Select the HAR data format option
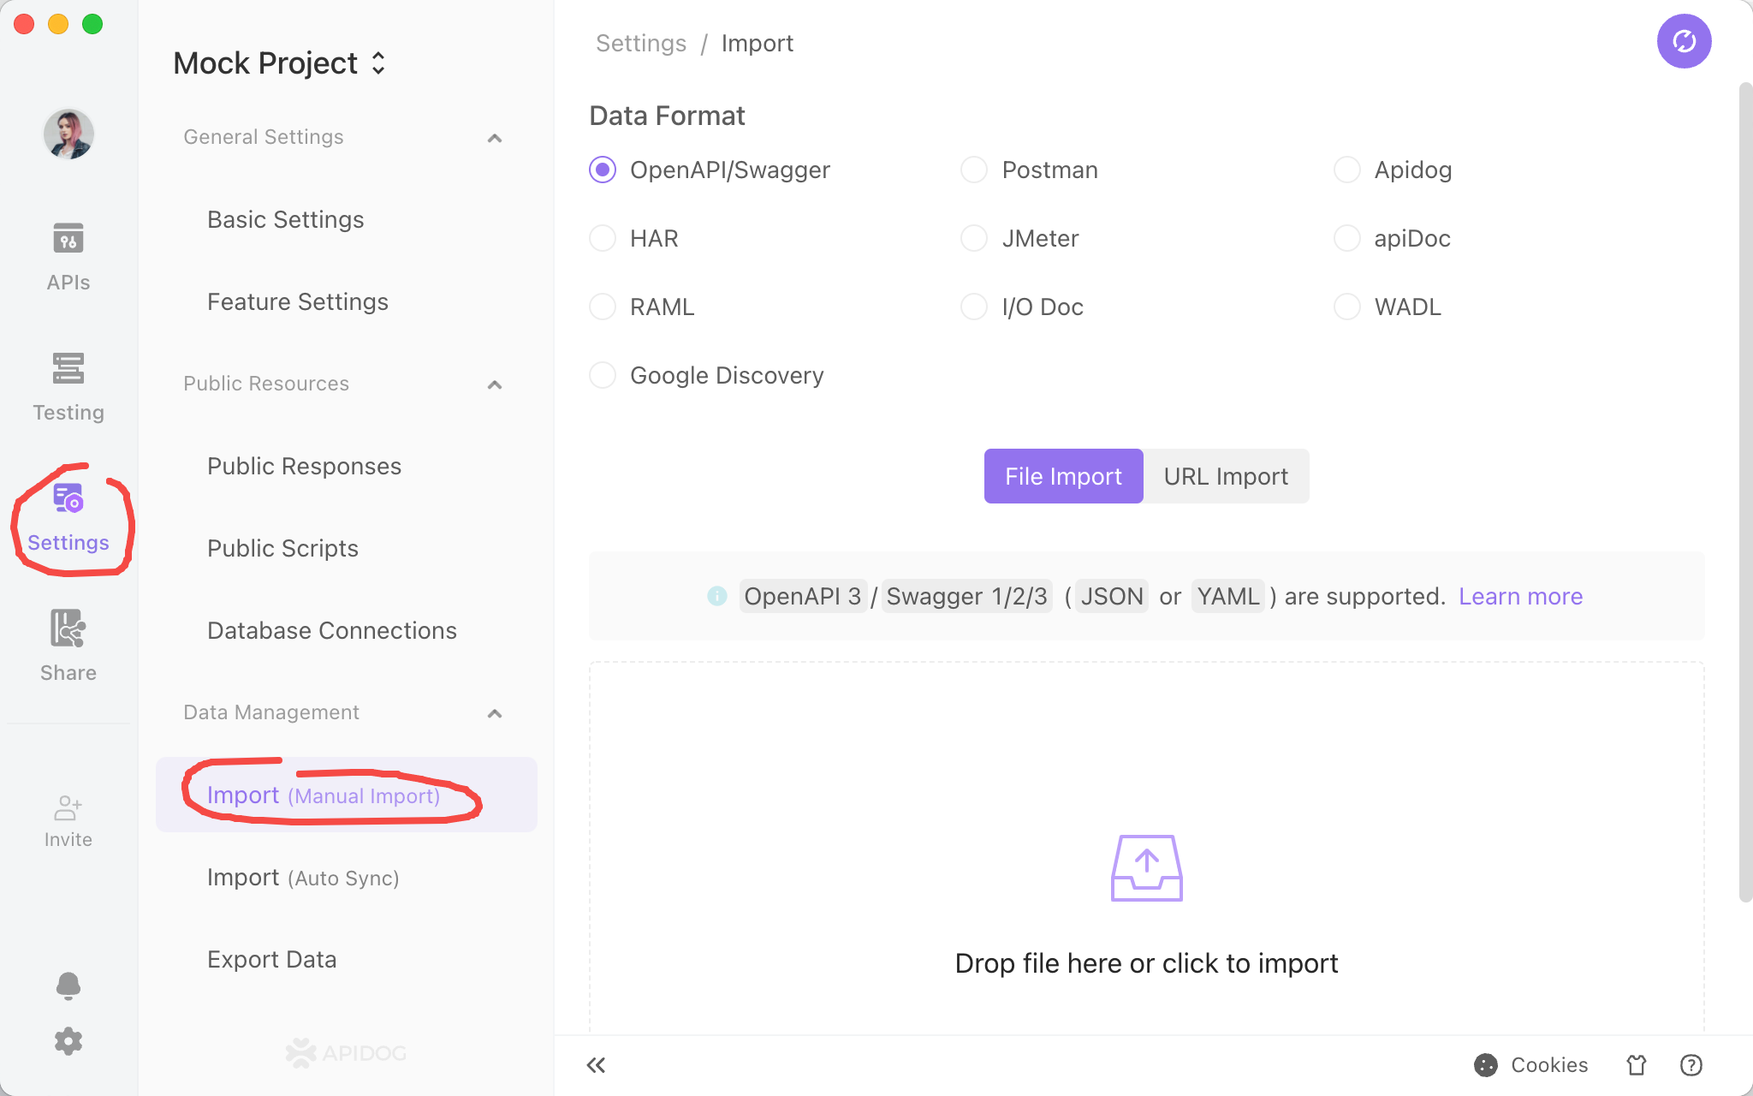Image resolution: width=1753 pixels, height=1096 pixels. [x=603, y=237]
